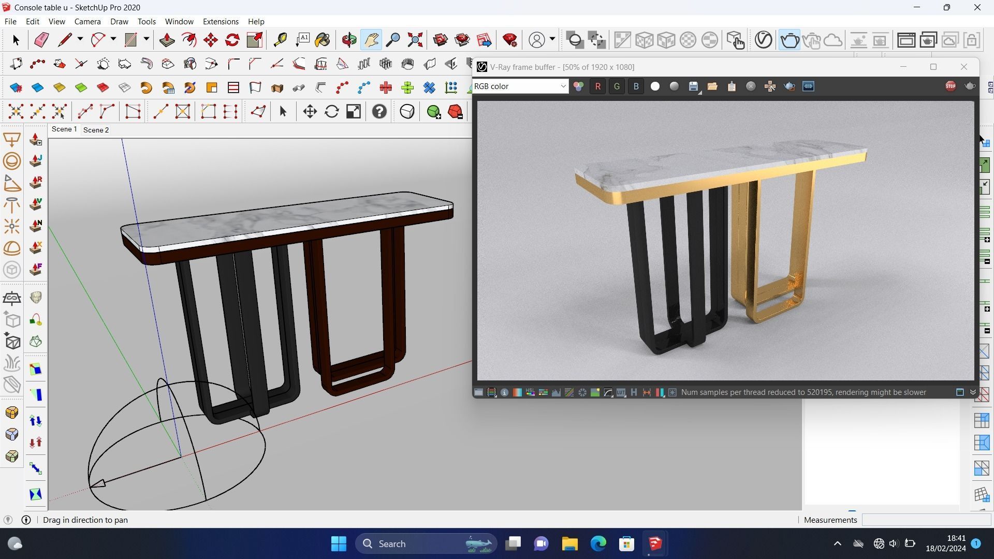Expand the Rectangle shape tool dropdown arrow
This screenshot has height=559, width=994.
(x=147, y=39)
